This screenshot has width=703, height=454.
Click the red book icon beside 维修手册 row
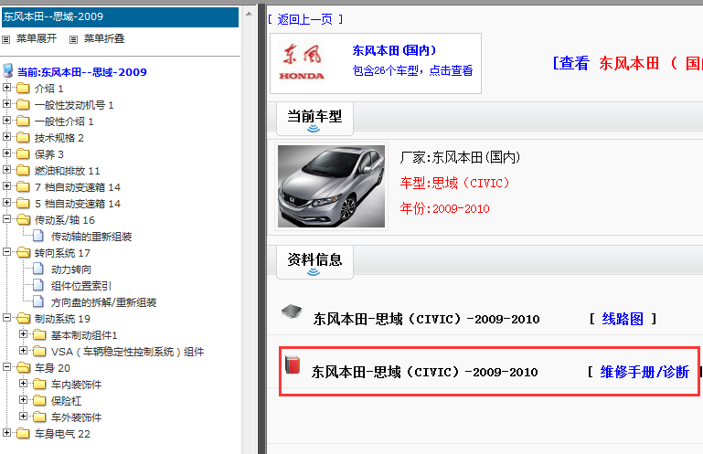tap(293, 364)
